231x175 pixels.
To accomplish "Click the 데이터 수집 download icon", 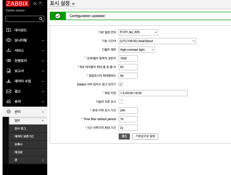I will (x=8, y=81).
